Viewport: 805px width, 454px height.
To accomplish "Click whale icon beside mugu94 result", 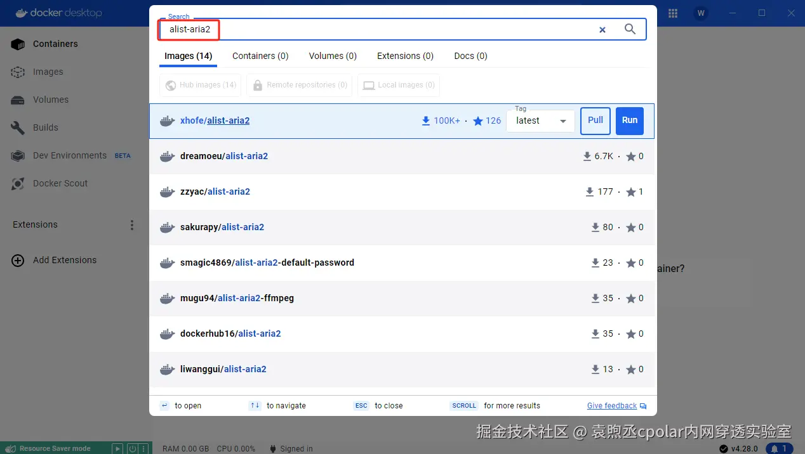I will click(x=167, y=298).
